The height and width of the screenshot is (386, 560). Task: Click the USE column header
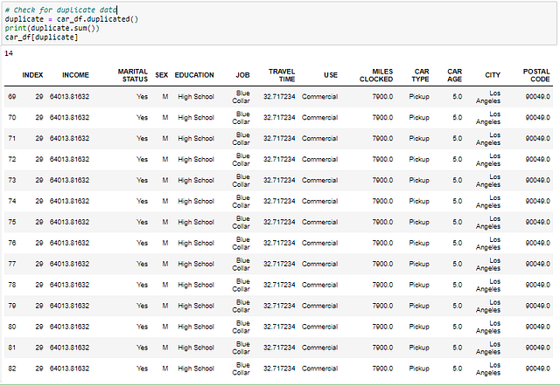(331, 75)
